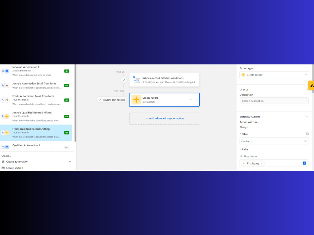Enable Qualified Automation 1 via its OFF switch
This screenshot has width=314, height=235.
click(x=67, y=147)
